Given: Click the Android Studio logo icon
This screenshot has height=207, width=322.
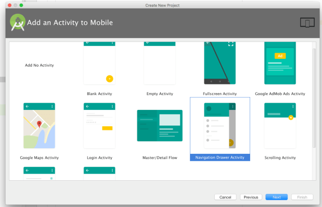Looking at the screenshot, I should coord(18,22).
